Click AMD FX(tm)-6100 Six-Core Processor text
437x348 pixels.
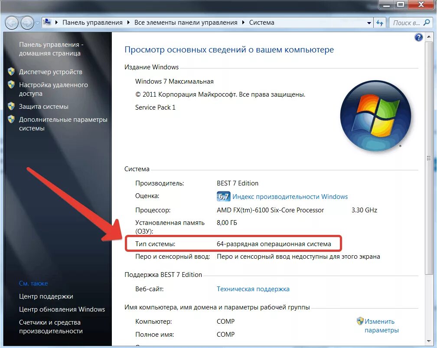click(271, 210)
